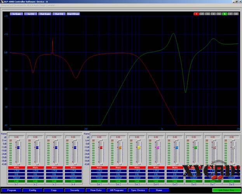Click the red Out 1 fader handle
This screenshot has height=194, width=242.
click(101, 147)
